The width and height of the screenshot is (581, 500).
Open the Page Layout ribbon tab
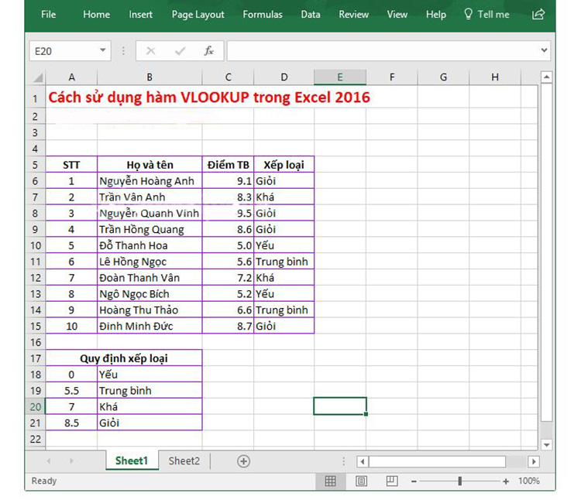[198, 15]
